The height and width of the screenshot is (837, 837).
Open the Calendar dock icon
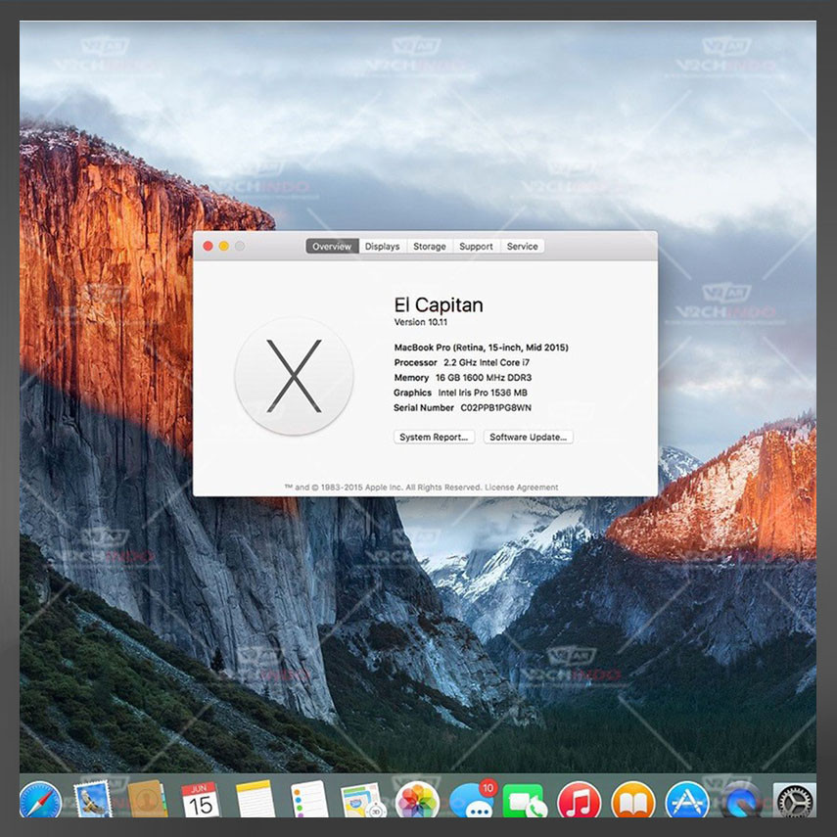click(201, 800)
